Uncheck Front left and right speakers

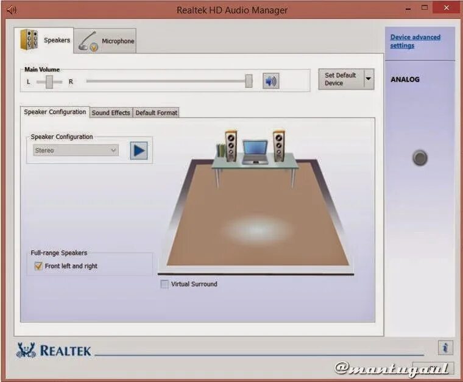coord(38,266)
